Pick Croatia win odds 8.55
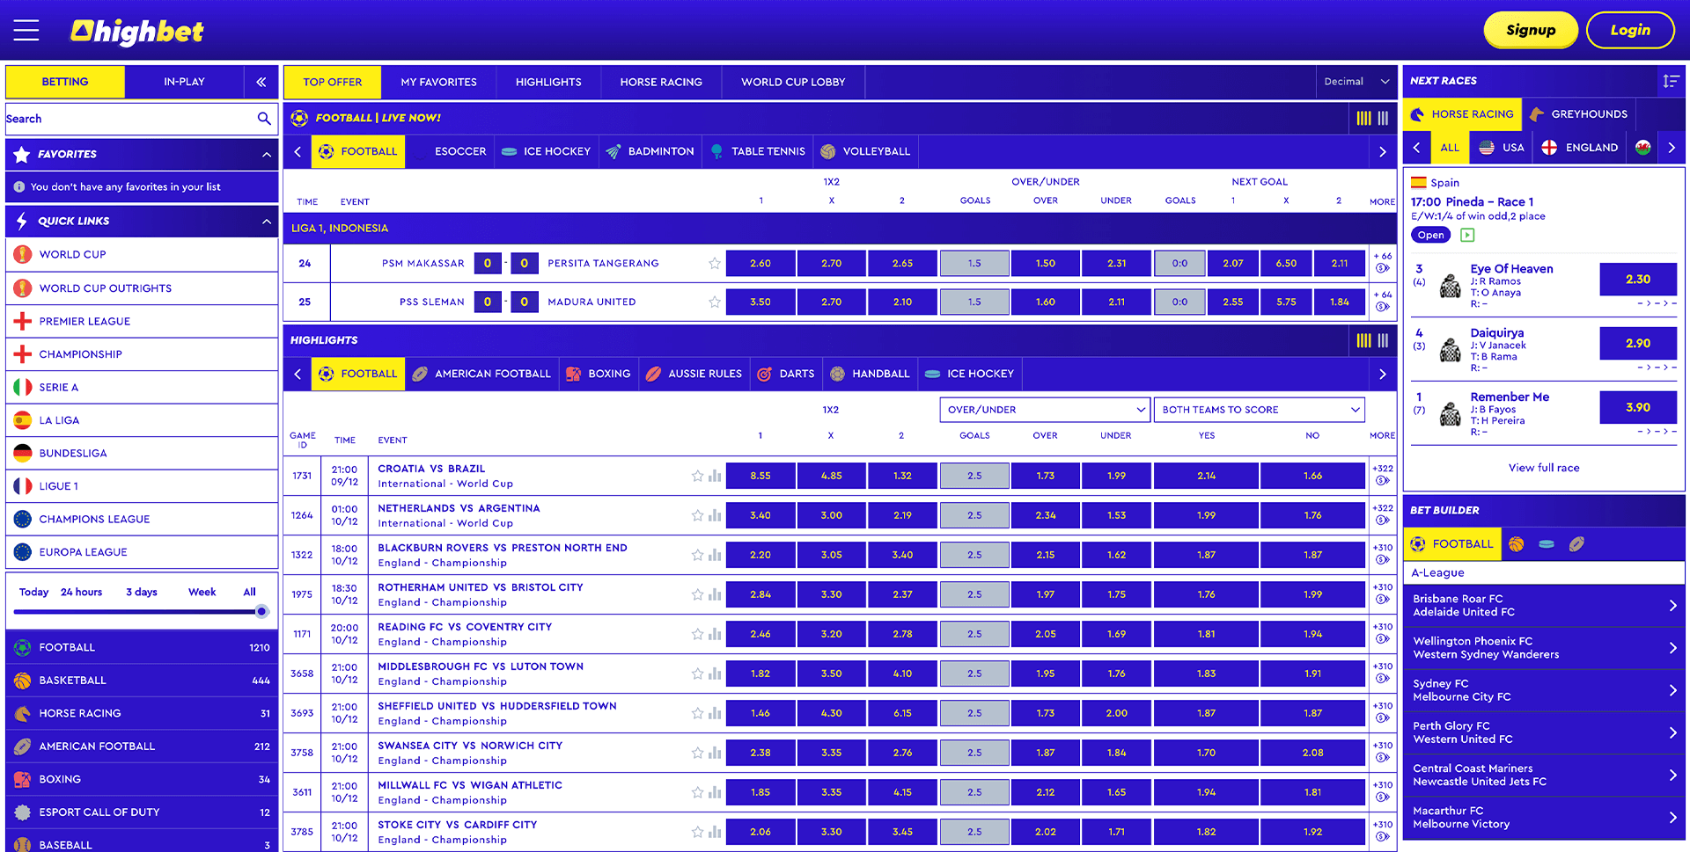This screenshot has width=1690, height=852. [x=760, y=476]
